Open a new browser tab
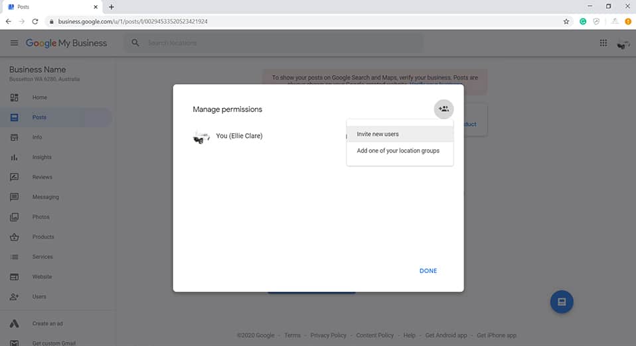This screenshot has width=636, height=346. (111, 7)
